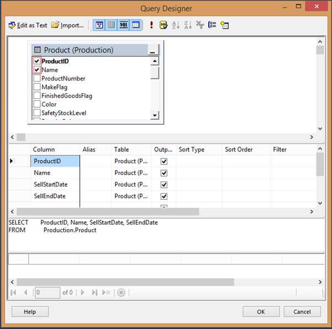Viewport: 332px width, 329px height.
Task: Click down arrow in Product field list
Action: click(x=155, y=115)
